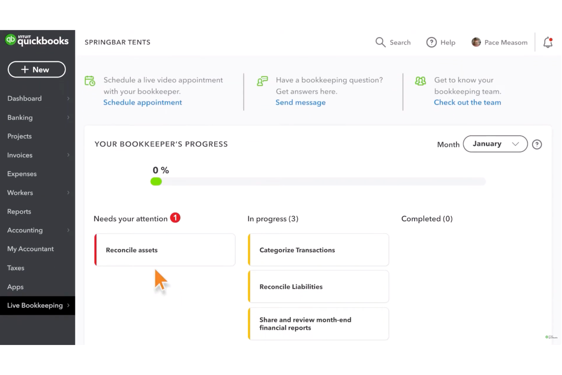Open the January month dropdown
Viewport: 562px width, 375px height.
[x=495, y=144]
